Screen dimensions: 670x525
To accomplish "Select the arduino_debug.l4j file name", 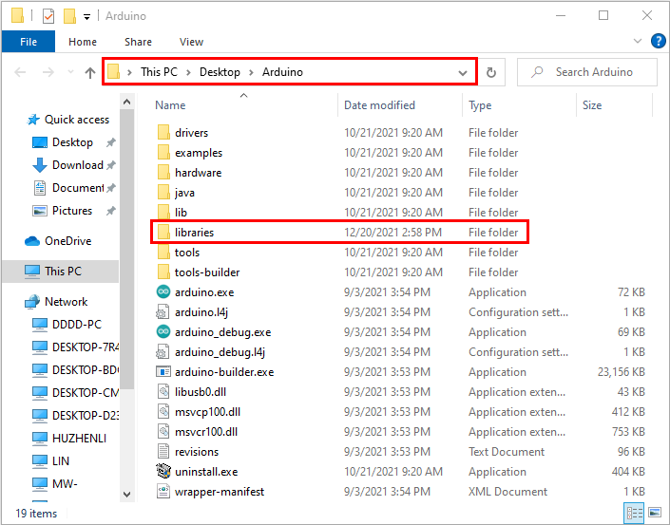I will pos(220,352).
